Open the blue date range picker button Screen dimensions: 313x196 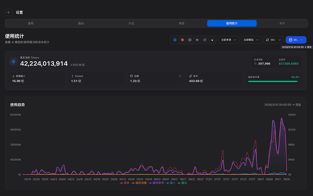tap(296, 40)
